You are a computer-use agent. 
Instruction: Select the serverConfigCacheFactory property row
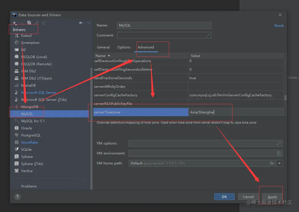click(x=141, y=95)
